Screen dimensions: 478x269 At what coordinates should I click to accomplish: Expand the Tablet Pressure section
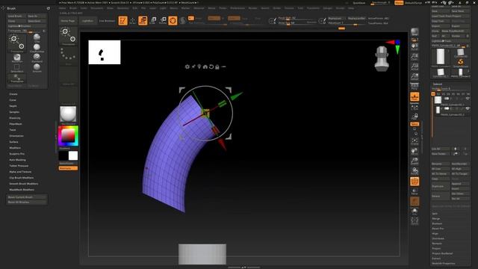pos(19,166)
